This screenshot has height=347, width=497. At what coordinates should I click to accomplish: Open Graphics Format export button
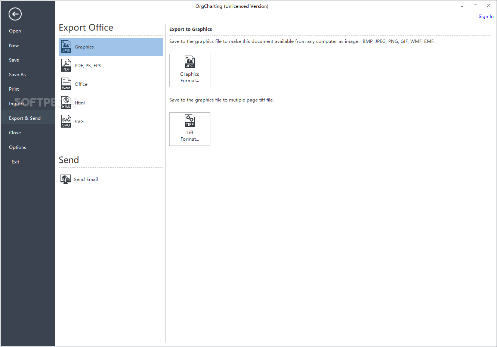190,71
